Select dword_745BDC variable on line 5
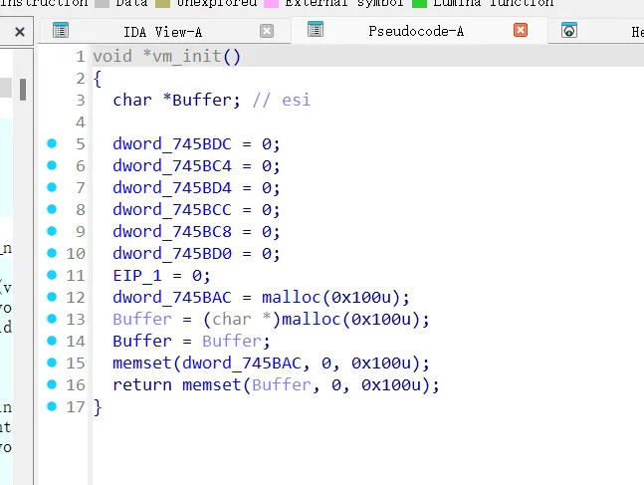The width and height of the screenshot is (644, 485). [172, 143]
